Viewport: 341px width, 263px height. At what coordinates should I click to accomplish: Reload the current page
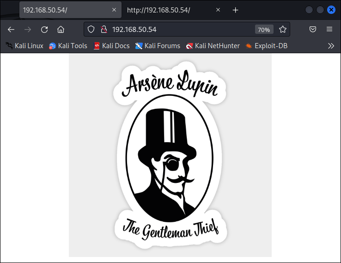tap(44, 30)
